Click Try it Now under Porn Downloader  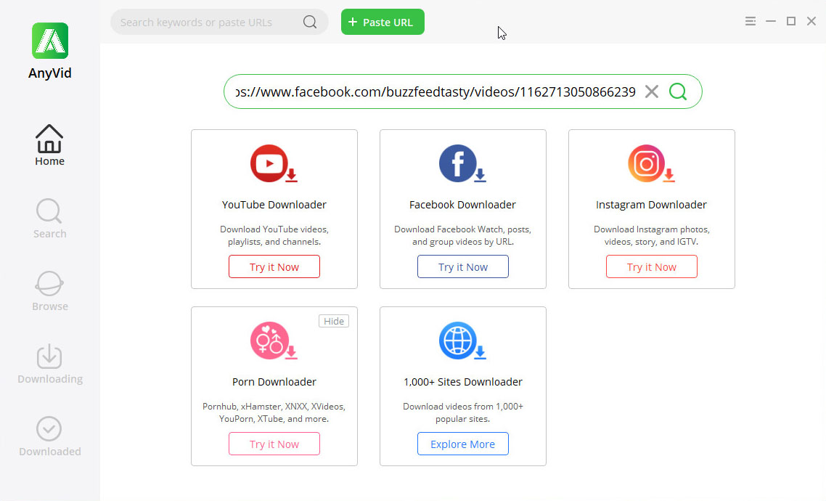[x=274, y=444]
